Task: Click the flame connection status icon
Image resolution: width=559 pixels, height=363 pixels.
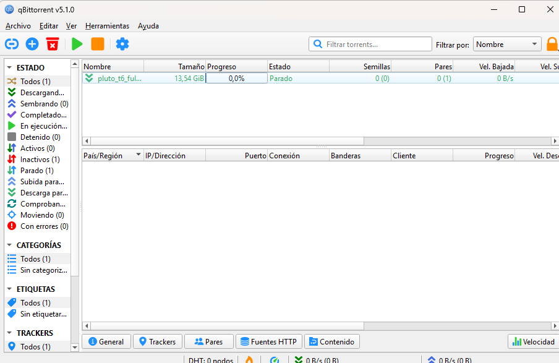Action: click(249, 359)
